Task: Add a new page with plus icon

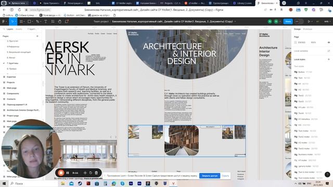Action: [x=37, y=36]
